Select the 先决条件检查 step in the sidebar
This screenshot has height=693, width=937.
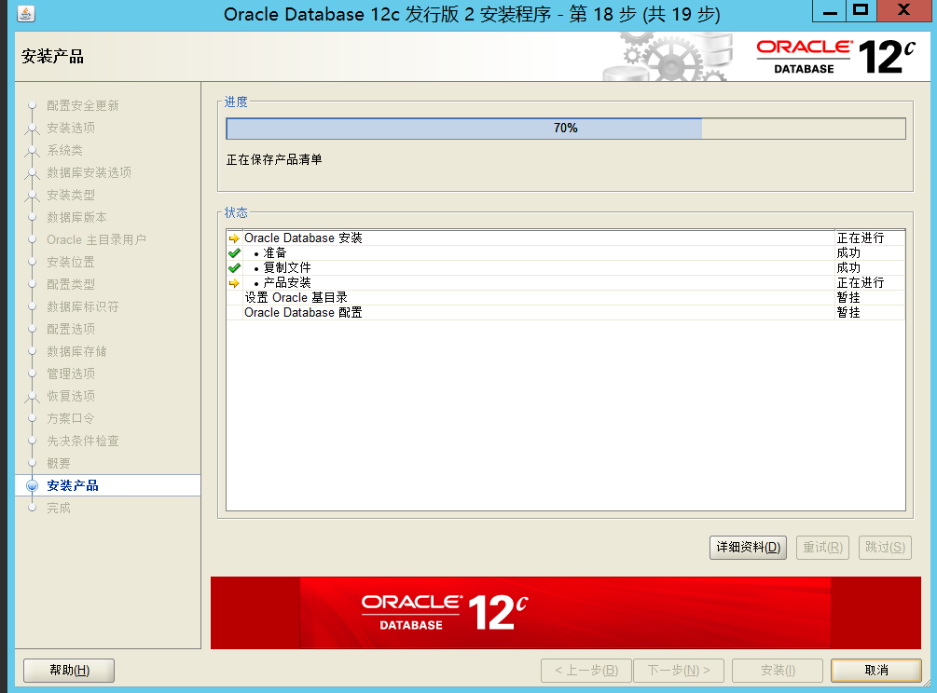point(77,441)
